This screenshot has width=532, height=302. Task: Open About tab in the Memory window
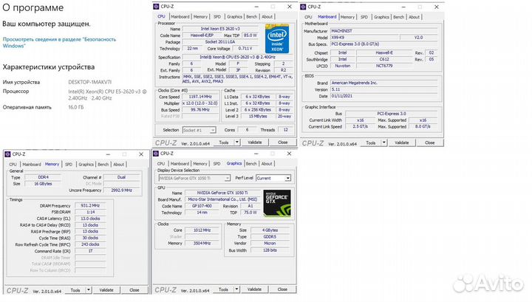[118, 165]
